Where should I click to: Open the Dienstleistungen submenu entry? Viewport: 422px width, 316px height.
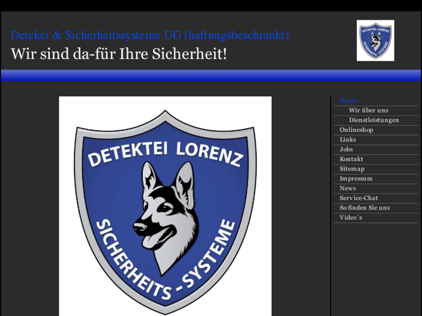click(374, 120)
